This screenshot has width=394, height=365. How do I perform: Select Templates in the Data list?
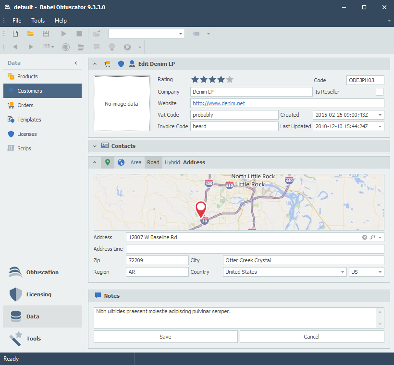coord(42,120)
